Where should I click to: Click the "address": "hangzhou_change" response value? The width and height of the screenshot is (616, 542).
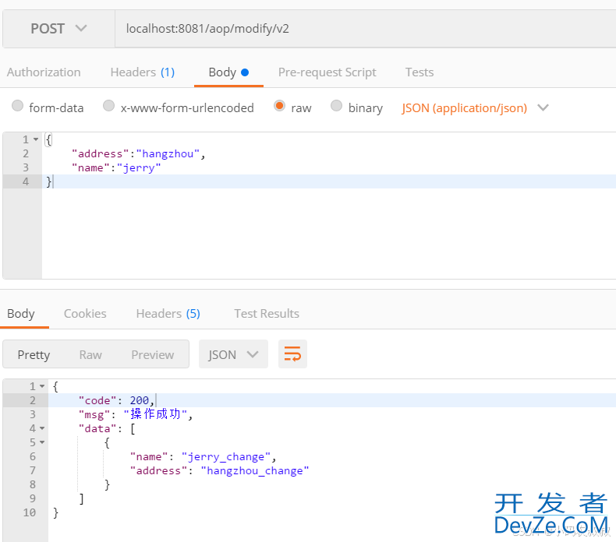254,471
